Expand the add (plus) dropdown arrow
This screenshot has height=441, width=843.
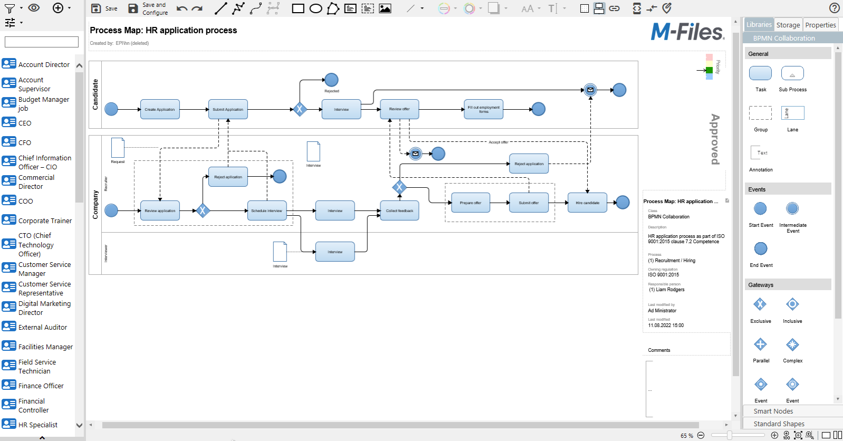click(x=69, y=8)
